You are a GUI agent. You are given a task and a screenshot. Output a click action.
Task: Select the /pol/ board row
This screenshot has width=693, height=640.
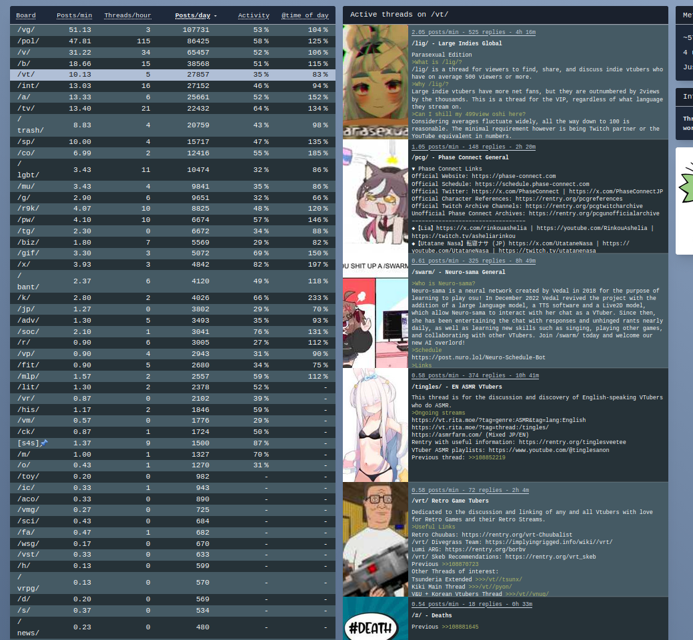(172, 41)
